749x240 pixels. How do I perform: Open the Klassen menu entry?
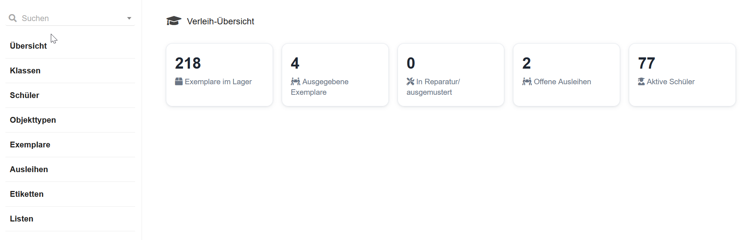click(25, 70)
